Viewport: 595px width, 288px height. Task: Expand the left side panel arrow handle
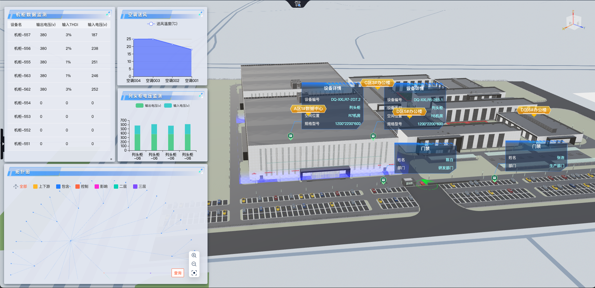tap(2, 144)
